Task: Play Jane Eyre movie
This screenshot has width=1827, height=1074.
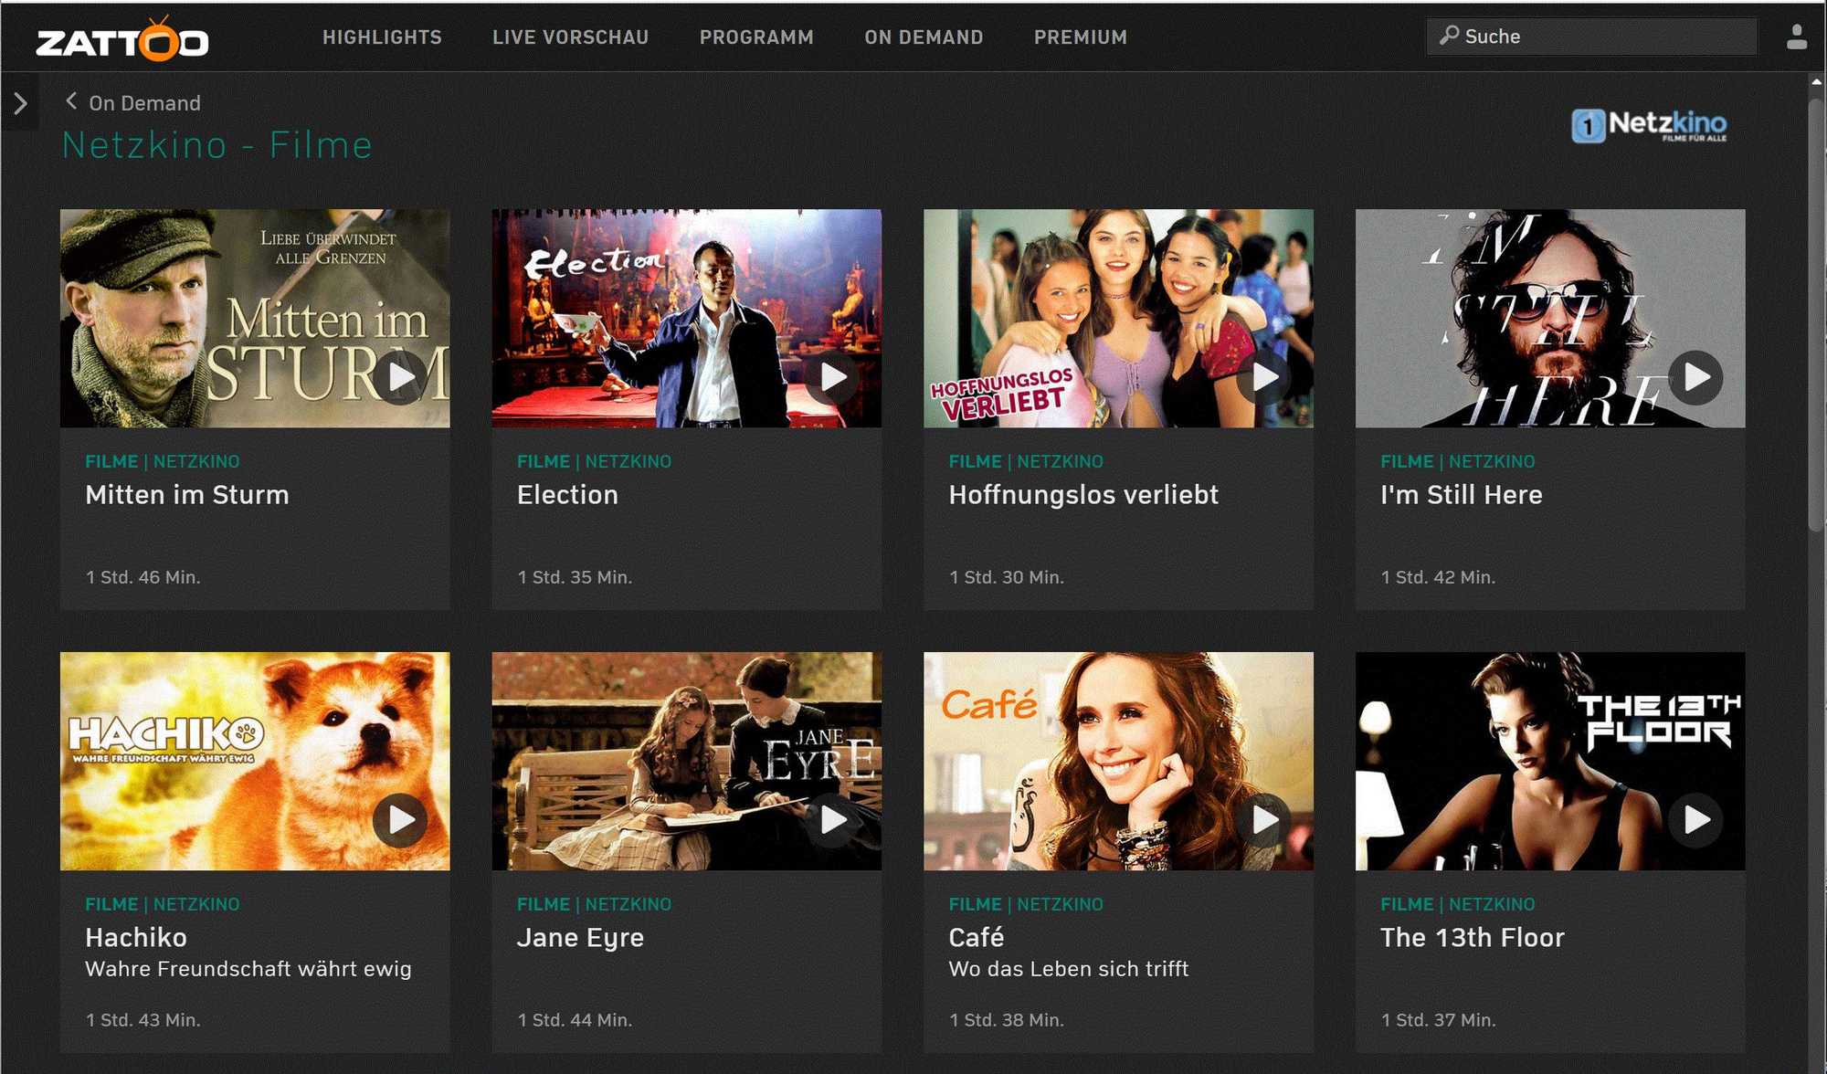Action: click(x=832, y=820)
